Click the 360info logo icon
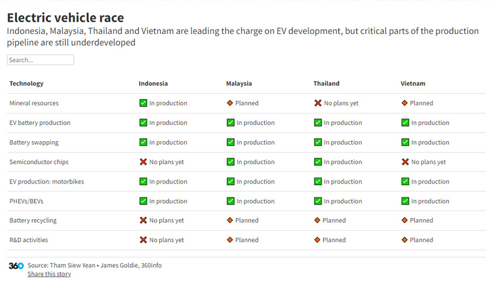 click(16, 266)
